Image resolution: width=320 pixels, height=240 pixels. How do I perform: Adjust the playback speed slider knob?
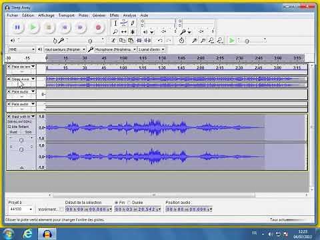point(247,41)
